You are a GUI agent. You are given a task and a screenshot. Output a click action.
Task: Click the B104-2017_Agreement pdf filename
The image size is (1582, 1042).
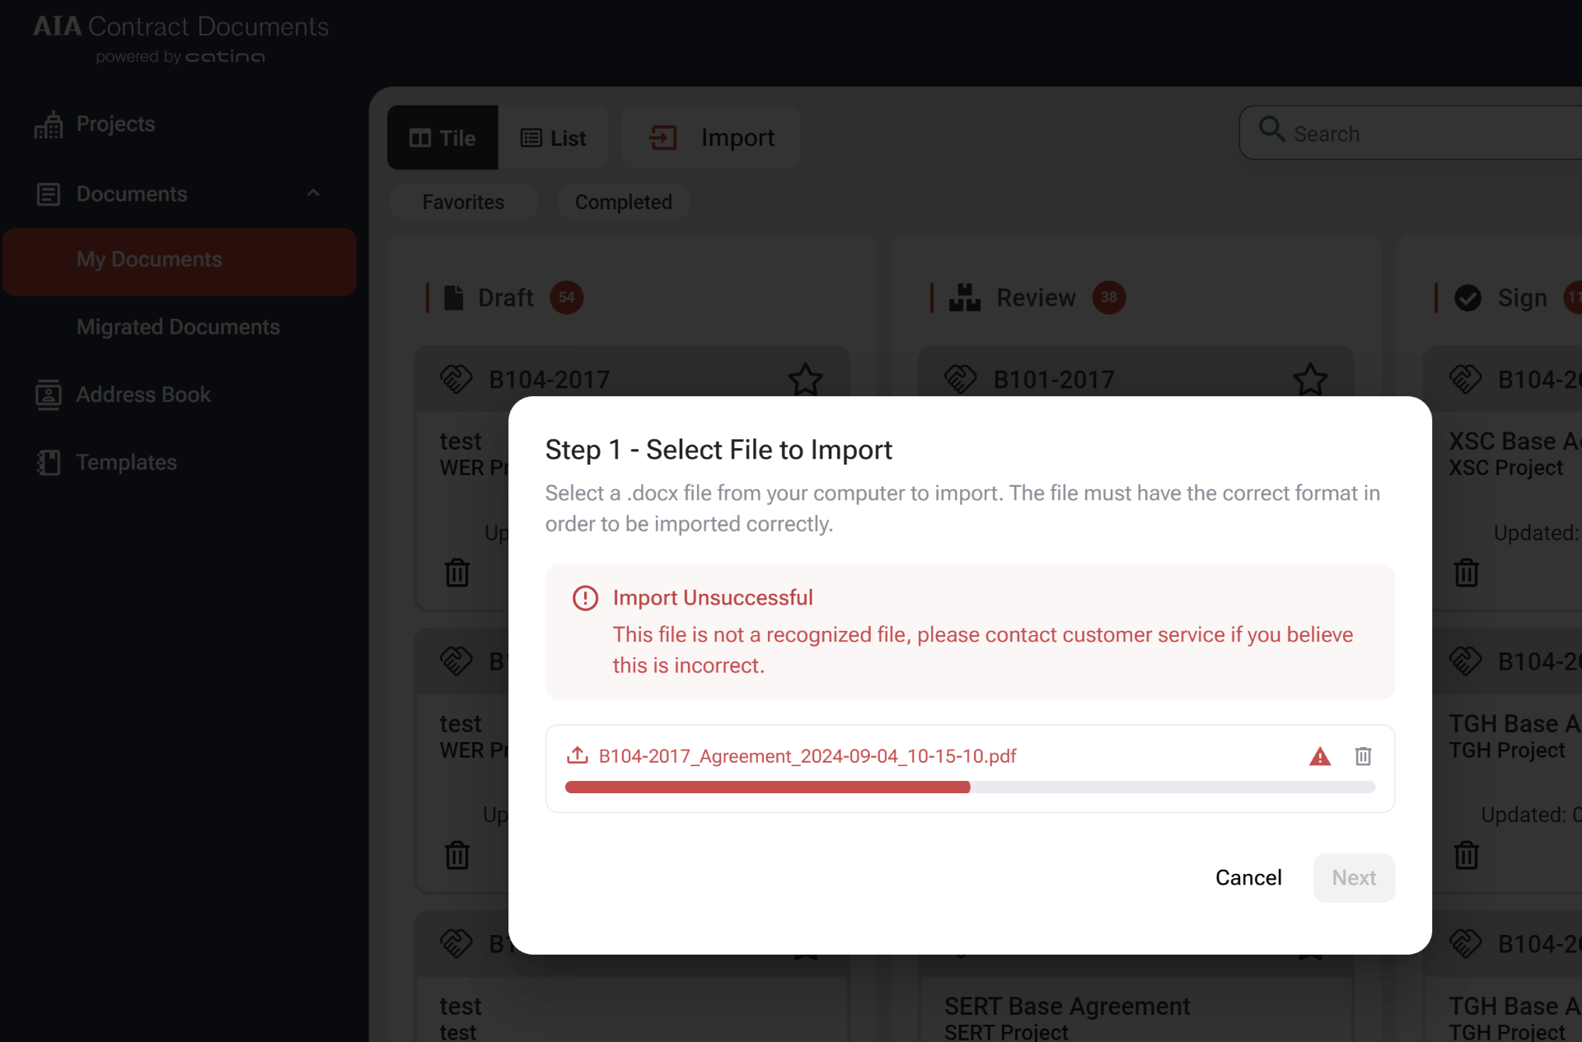coord(807,756)
